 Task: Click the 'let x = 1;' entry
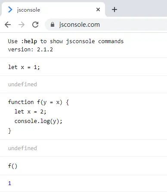[24, 67]
